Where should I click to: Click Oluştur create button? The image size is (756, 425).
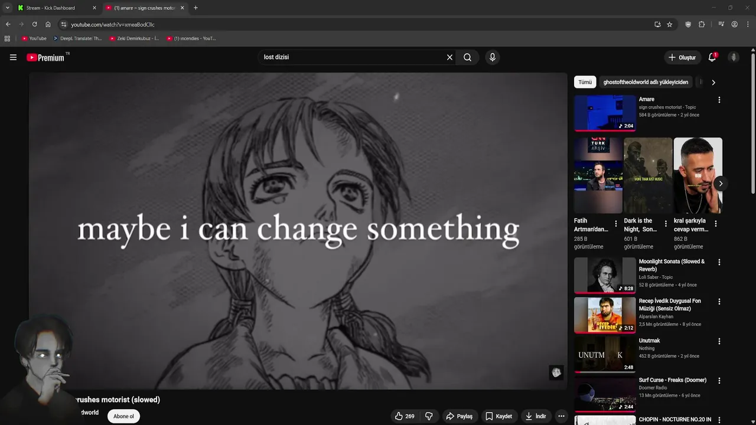682,57
